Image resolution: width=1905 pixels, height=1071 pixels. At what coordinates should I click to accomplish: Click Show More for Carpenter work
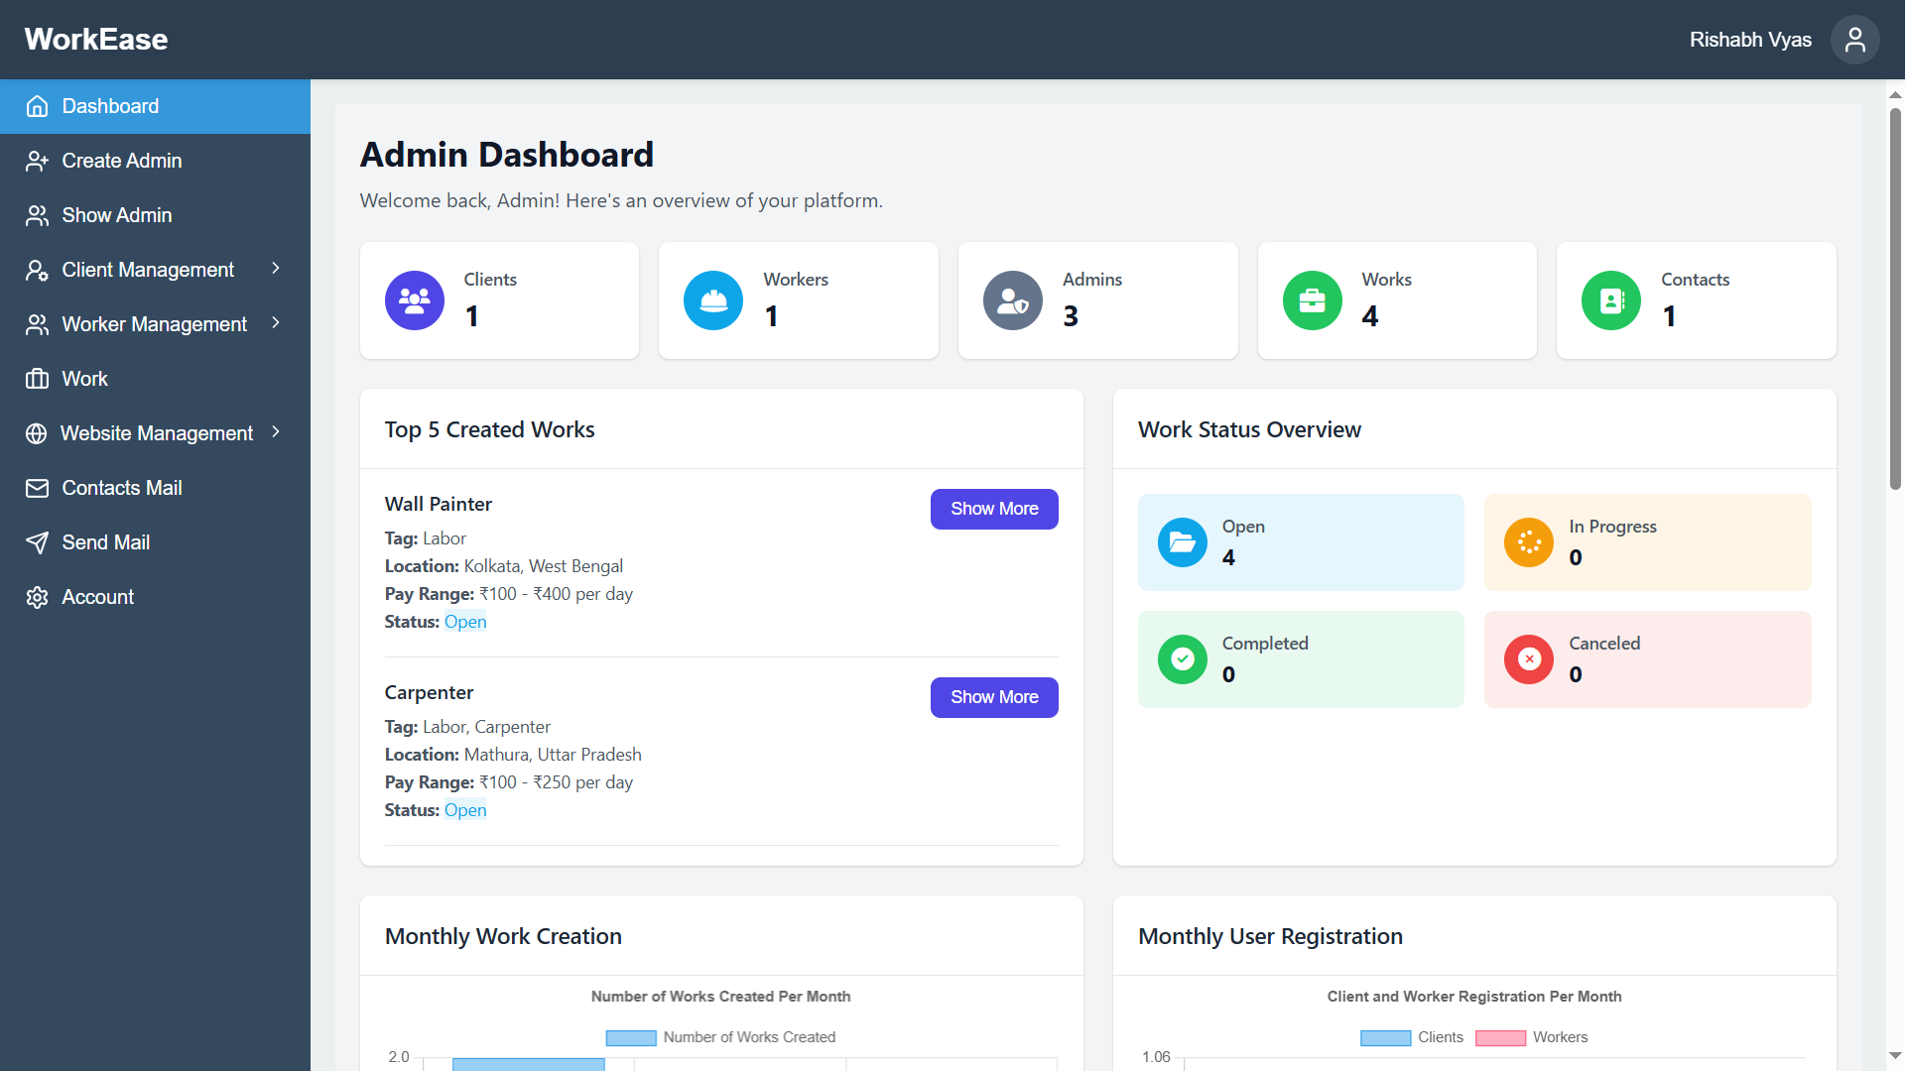point(993,697)
